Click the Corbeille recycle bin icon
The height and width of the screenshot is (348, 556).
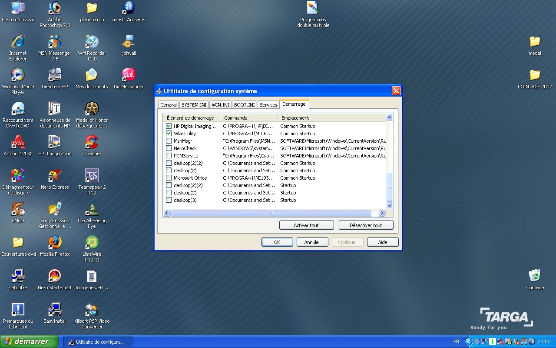pyautogui.click(x=535, y=280)
